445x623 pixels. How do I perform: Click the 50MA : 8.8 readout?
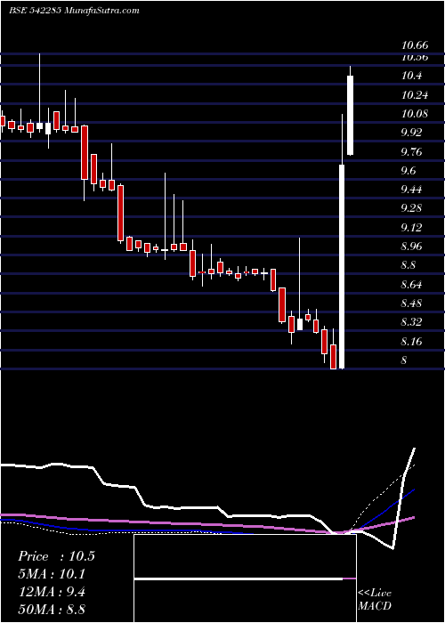53,609
